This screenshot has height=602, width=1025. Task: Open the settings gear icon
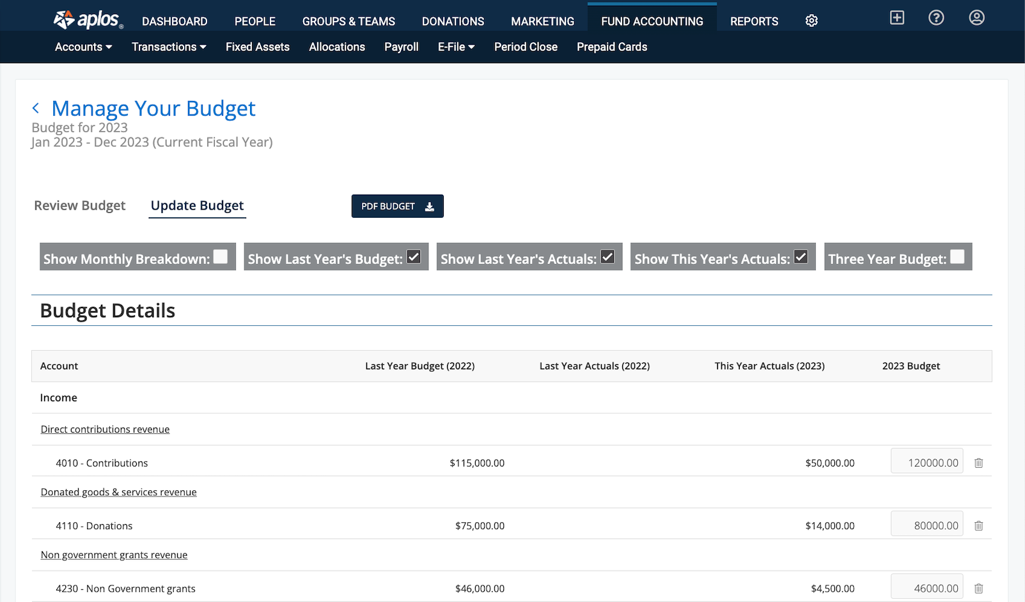click(811, 21)
